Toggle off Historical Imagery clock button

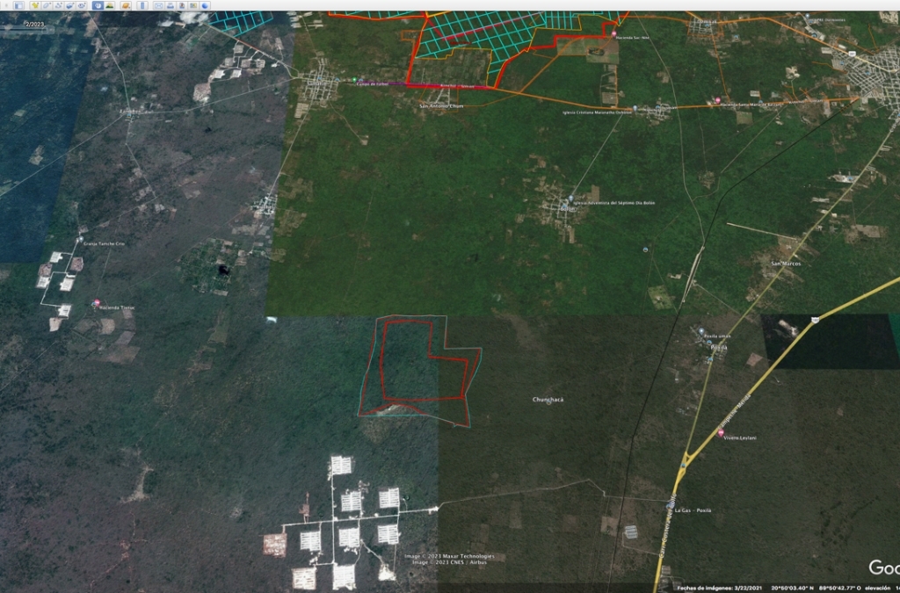[x=98, y=5]
